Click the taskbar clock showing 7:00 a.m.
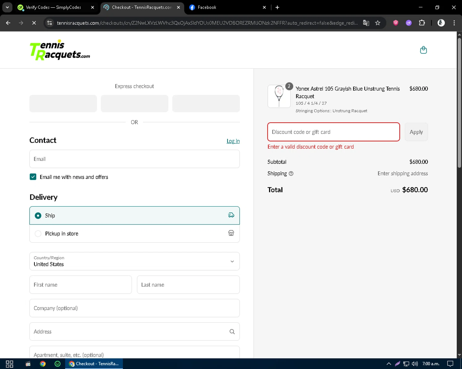The width and height of the screenshot is (462, 369). (x=431, y=364)
